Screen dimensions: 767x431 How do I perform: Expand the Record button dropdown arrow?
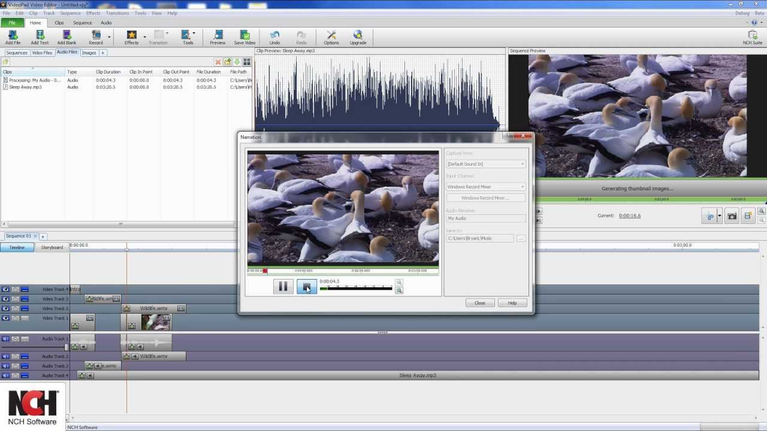[109, 37]
